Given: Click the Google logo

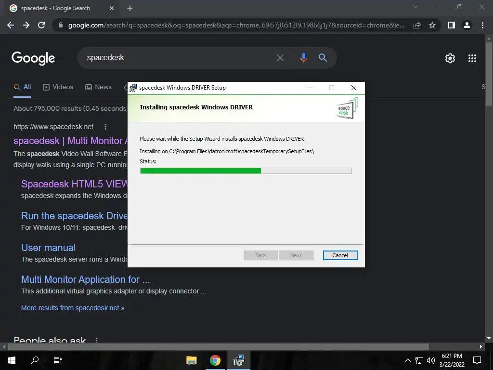Looking at the screenshot, I should 33,58.
